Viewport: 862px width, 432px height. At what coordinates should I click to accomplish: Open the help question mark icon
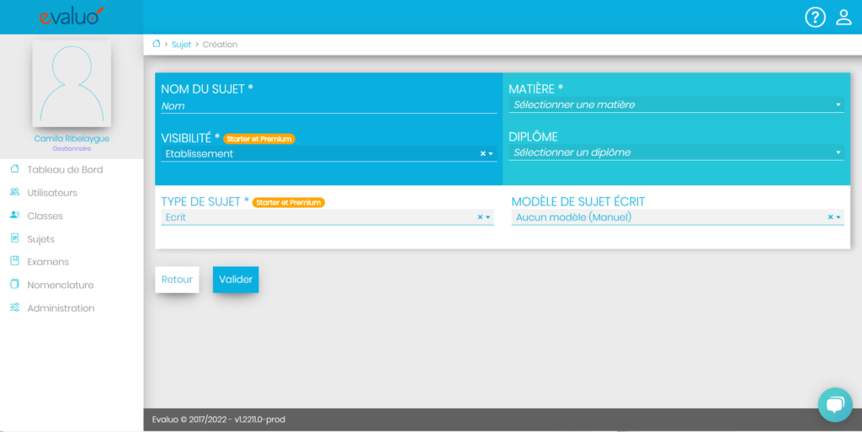click(815, 17)
